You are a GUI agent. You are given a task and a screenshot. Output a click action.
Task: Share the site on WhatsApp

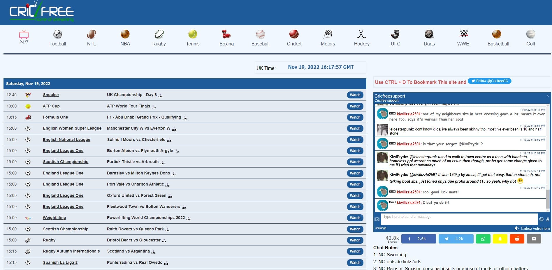tap(483, 239)
